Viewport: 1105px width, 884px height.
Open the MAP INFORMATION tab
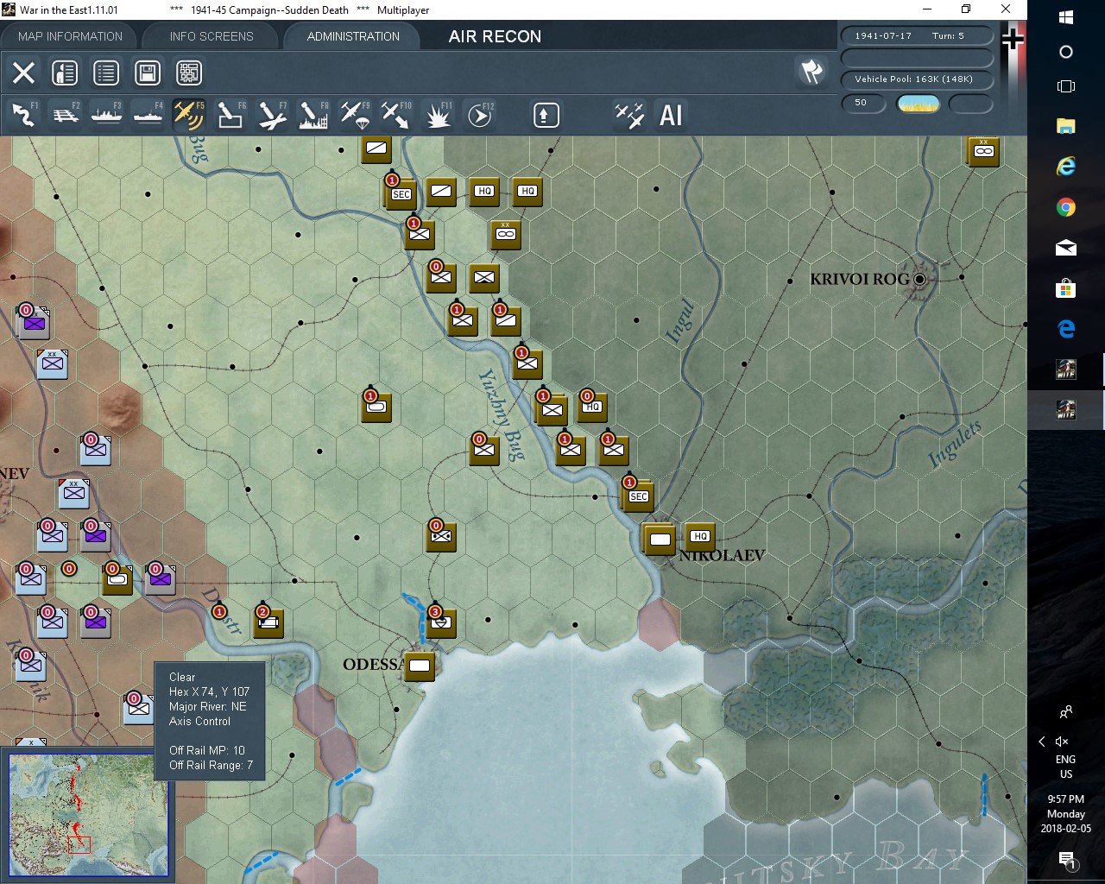pos(70,36)
